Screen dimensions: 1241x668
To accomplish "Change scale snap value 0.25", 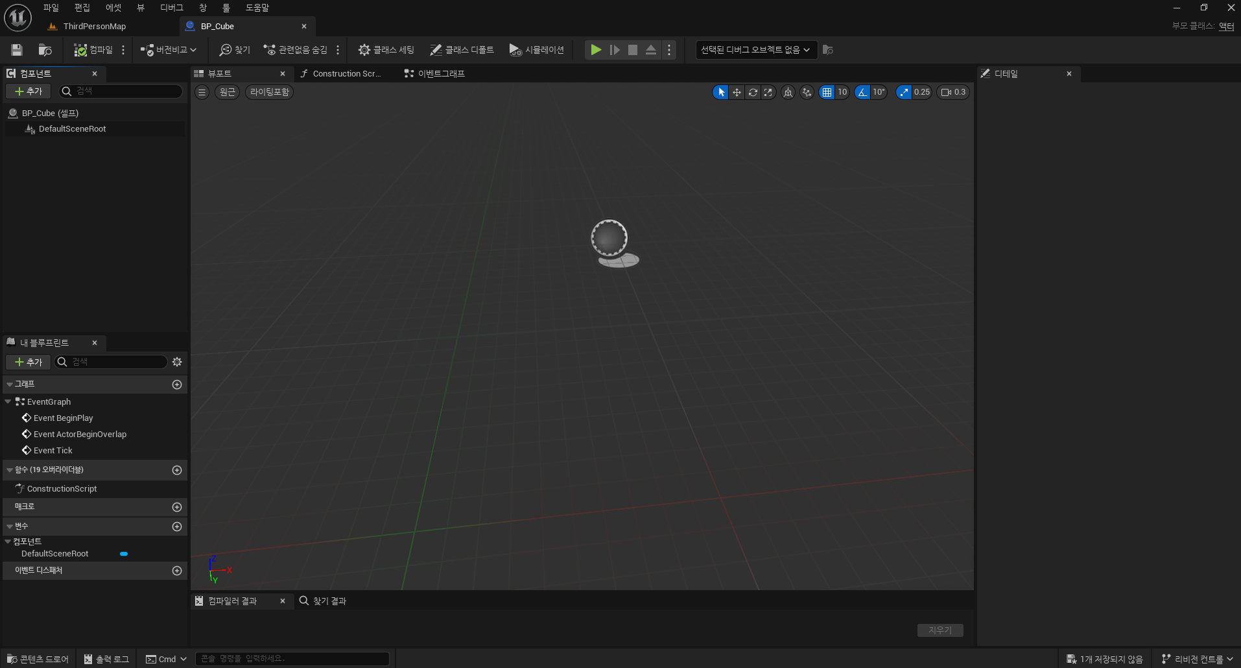I will point(922,92).
